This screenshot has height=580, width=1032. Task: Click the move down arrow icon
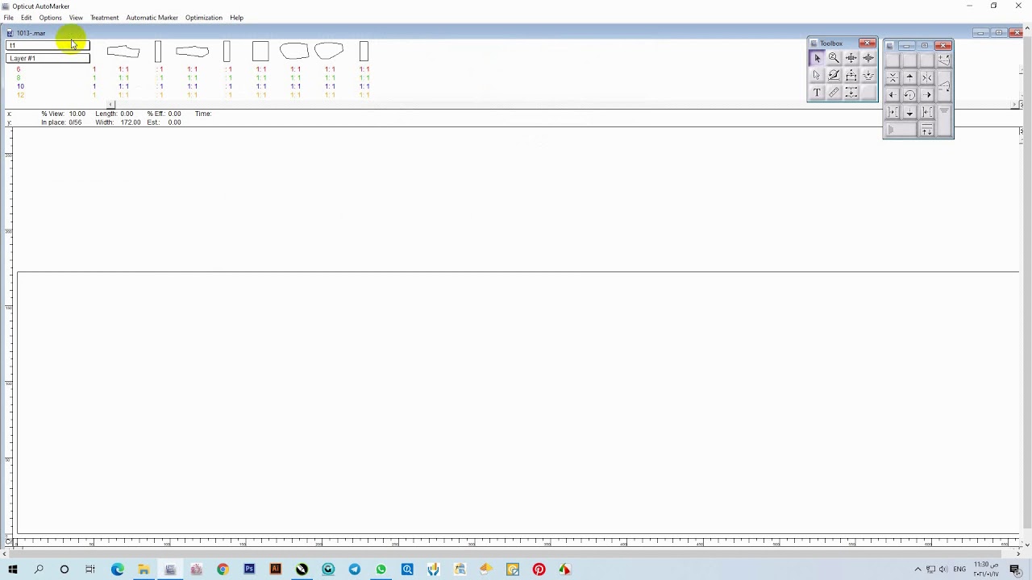coord(909,112)
